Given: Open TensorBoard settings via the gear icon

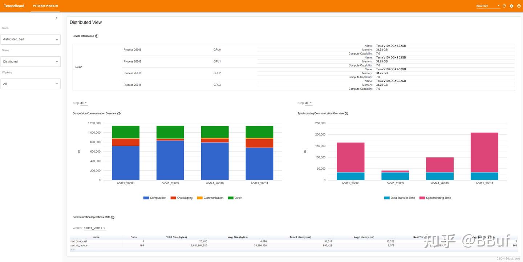Looking at the screenshot, I should click(511, 6).
